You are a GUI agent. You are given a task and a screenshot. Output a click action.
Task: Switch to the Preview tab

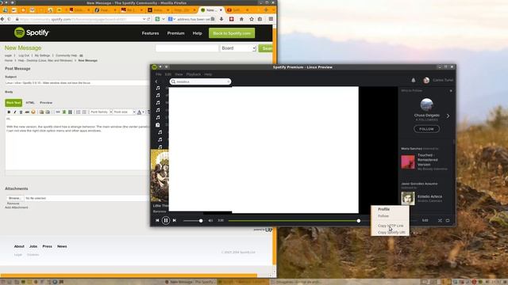click(x=46, y=102)
